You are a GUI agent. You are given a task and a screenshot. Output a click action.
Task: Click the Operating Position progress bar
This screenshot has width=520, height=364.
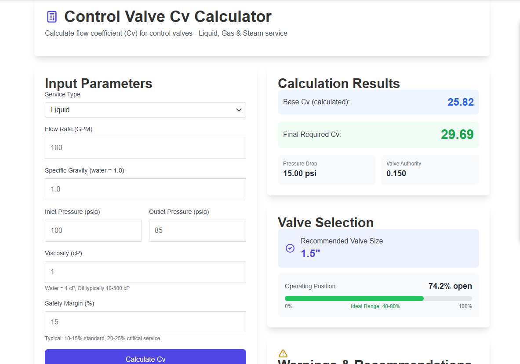[x=378, y=298]
